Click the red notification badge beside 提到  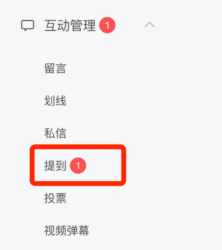[78, 166]
